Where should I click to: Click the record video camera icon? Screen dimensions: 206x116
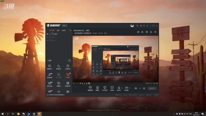click(x=136, y=88)
